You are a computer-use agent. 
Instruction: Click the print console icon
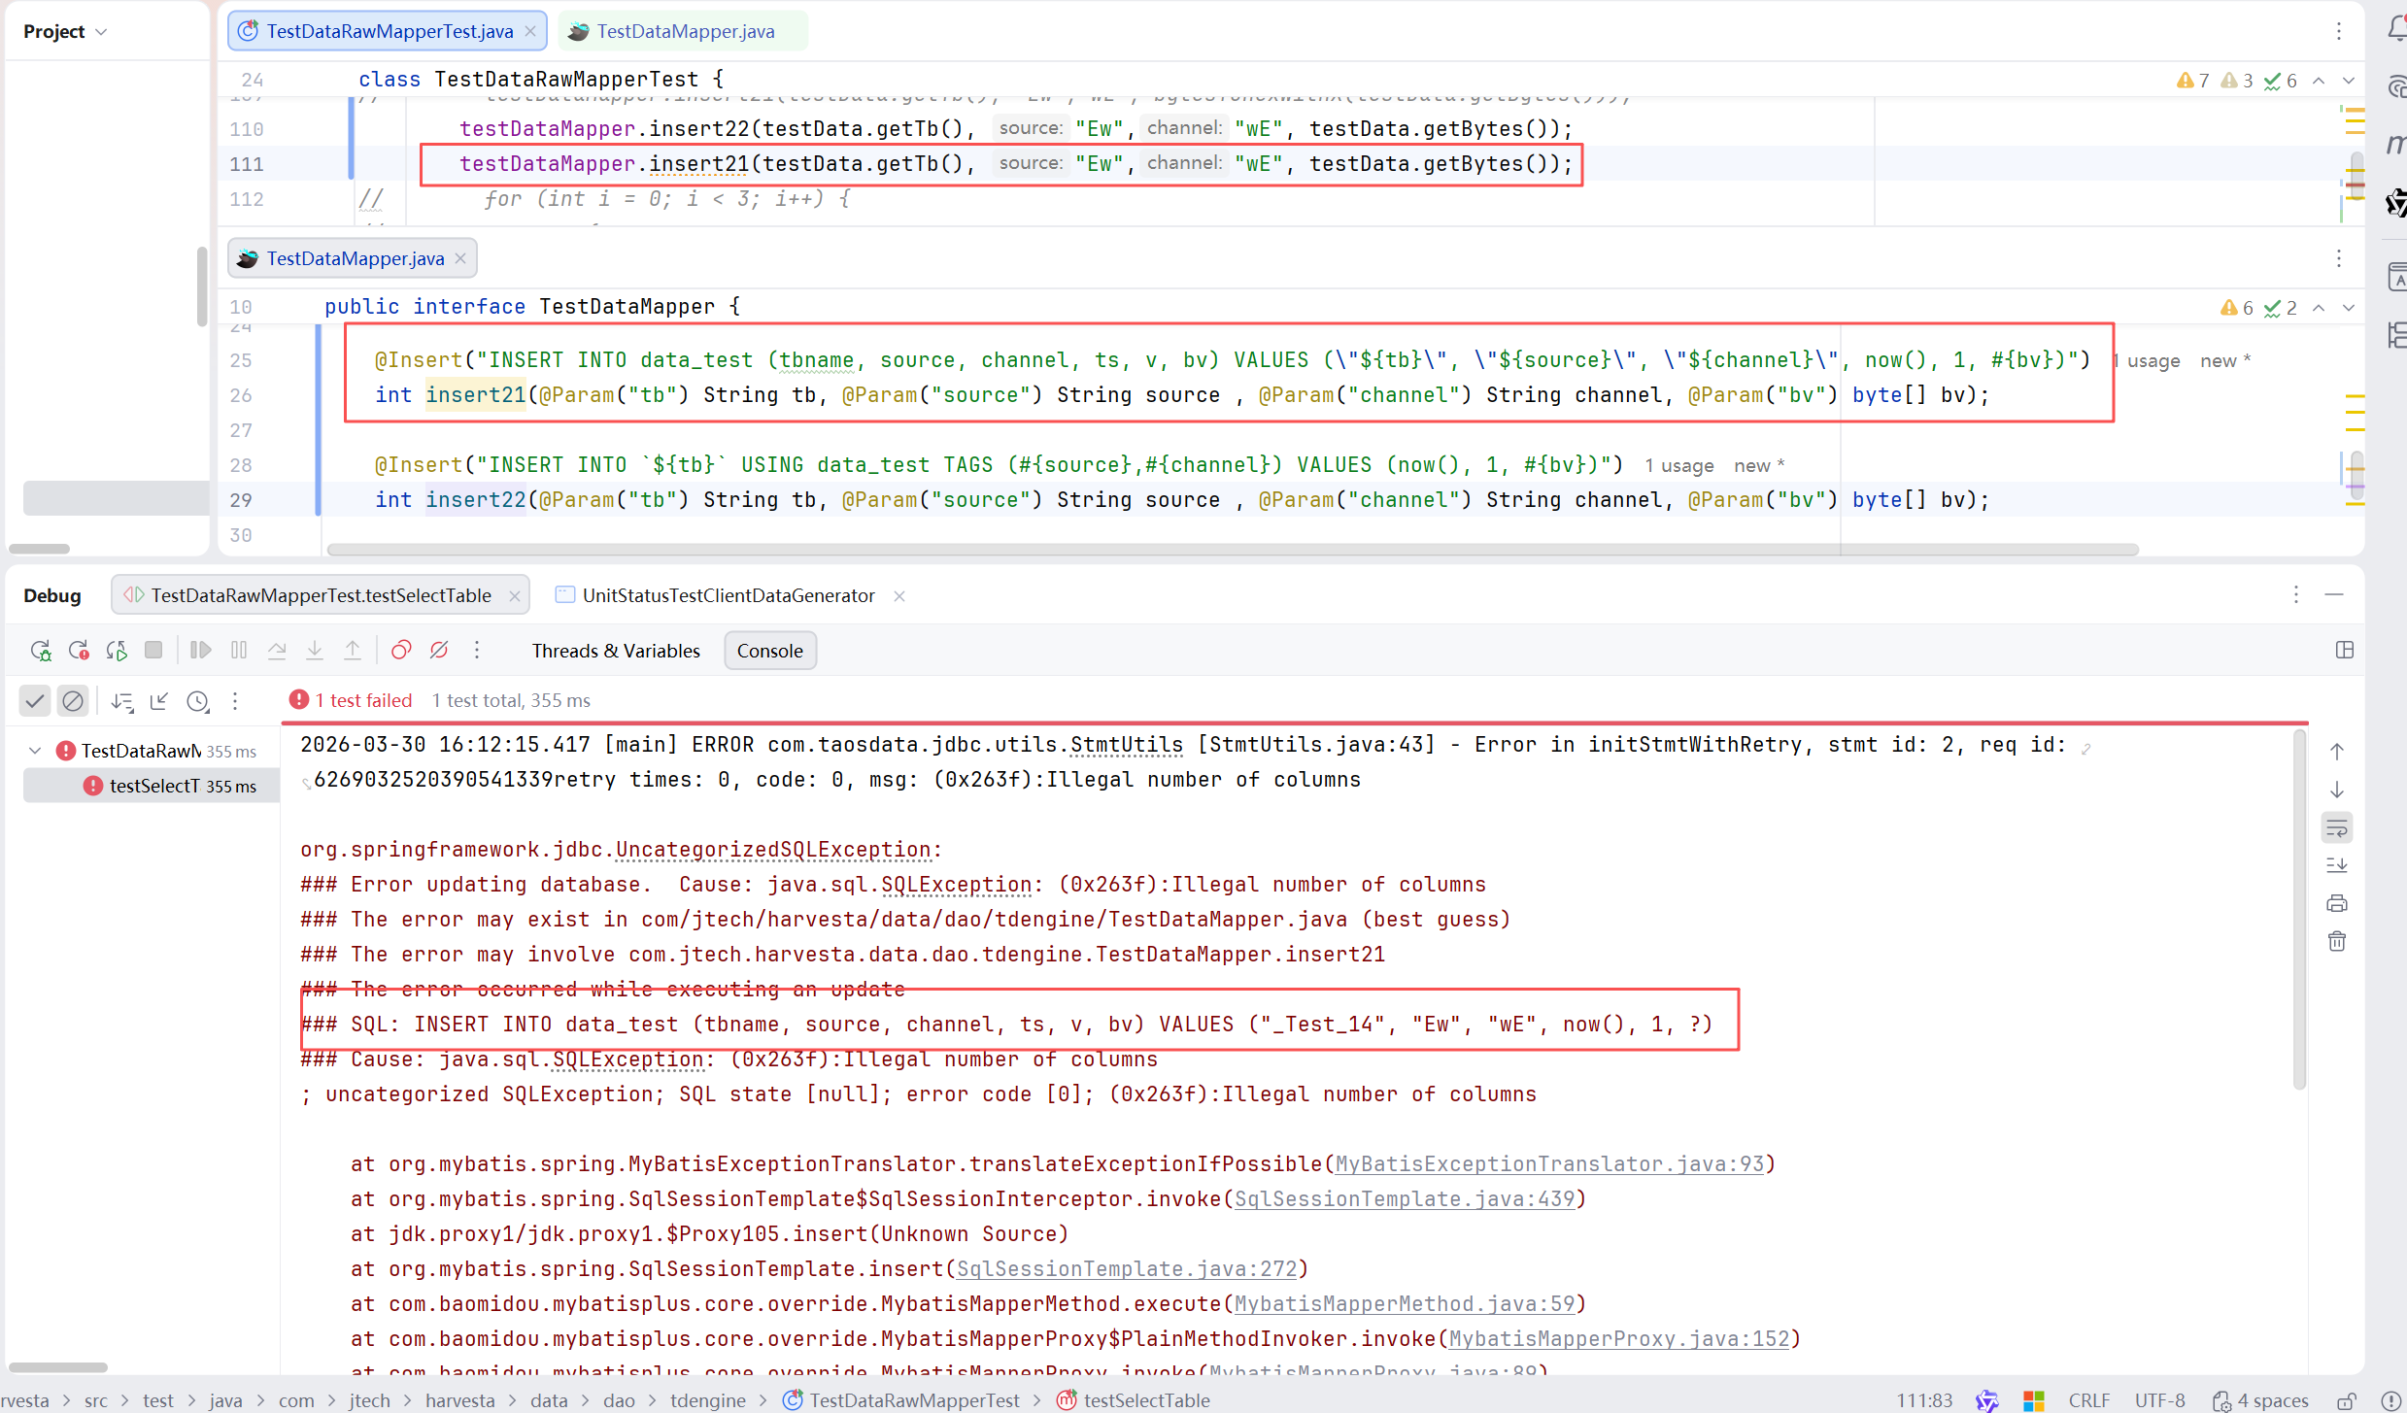coord(2336,903)
